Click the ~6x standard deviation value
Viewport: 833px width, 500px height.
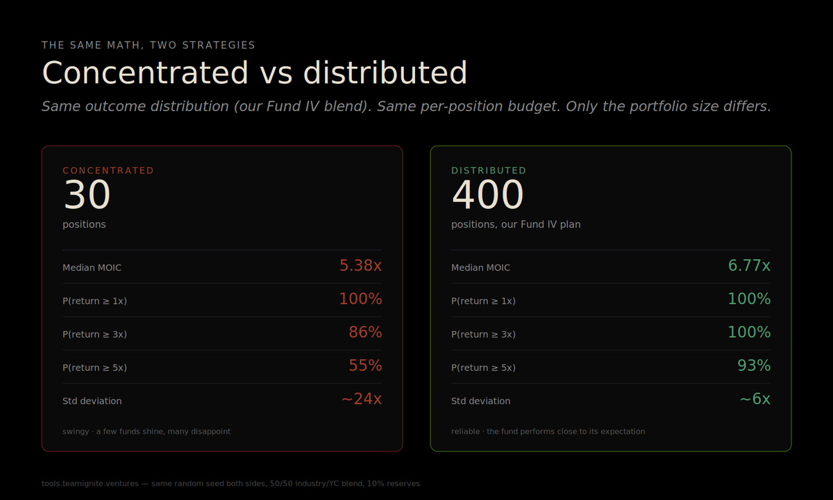pyautogui.click(x=755, y=399)
